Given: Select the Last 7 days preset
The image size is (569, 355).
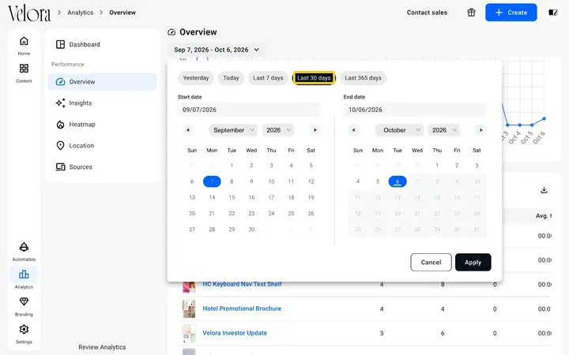Looking at the screenshot, I should click(x=268, y=78).
